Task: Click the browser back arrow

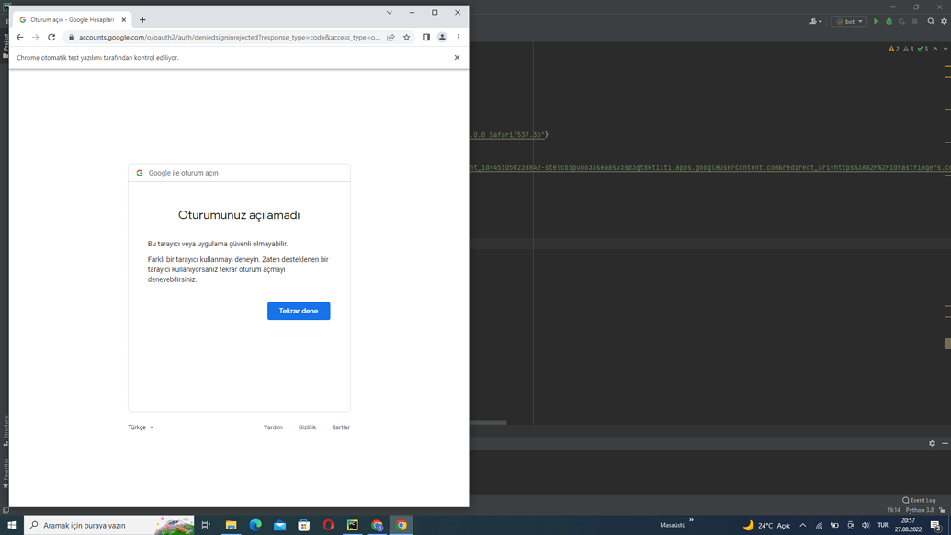Action: (x=19, y=38)
